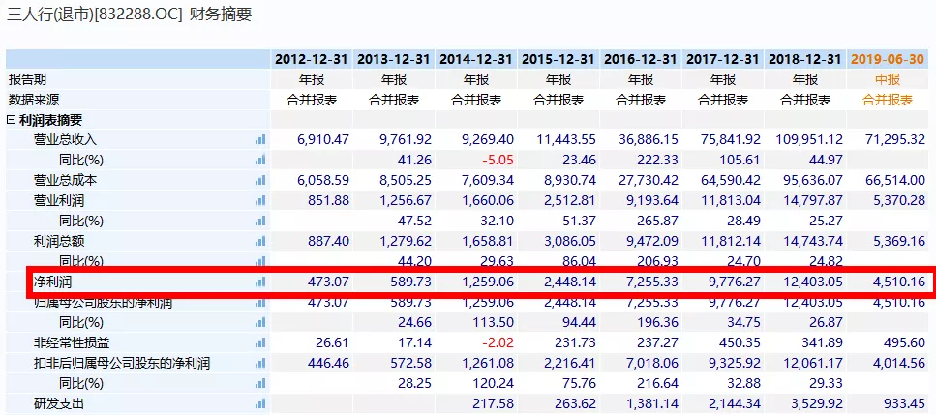Image resolution: width=936 pixels, height=415 pixels.
Task: Select the 净利润 row label
Action: pyautogui.click(x=52, y=282)
